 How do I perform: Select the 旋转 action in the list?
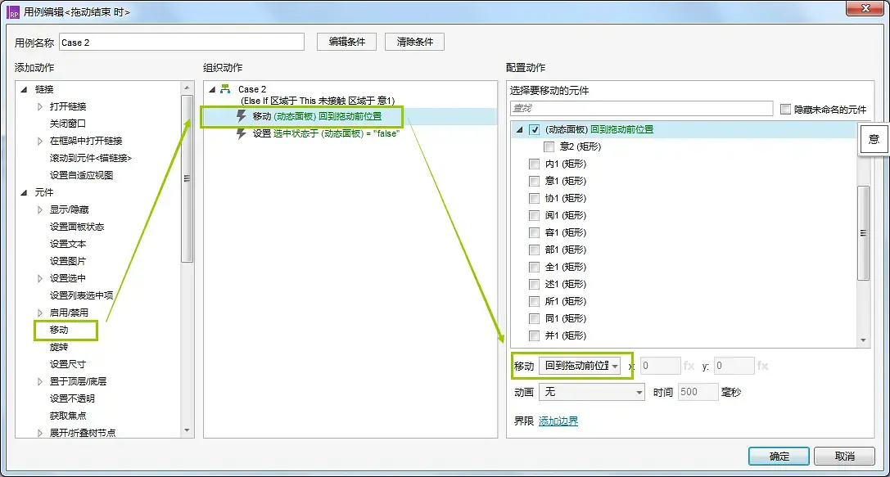coord(59,347)
